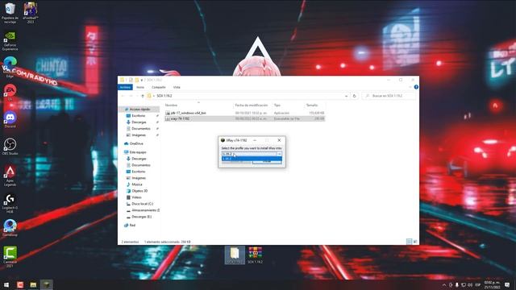
Task: Open the EA app desktop icon
Action: click(10, 92)
